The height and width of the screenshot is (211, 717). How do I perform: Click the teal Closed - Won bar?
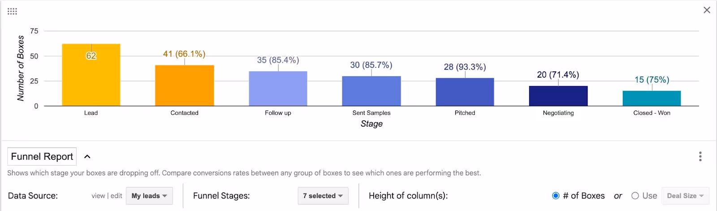(x=652, y=98)
